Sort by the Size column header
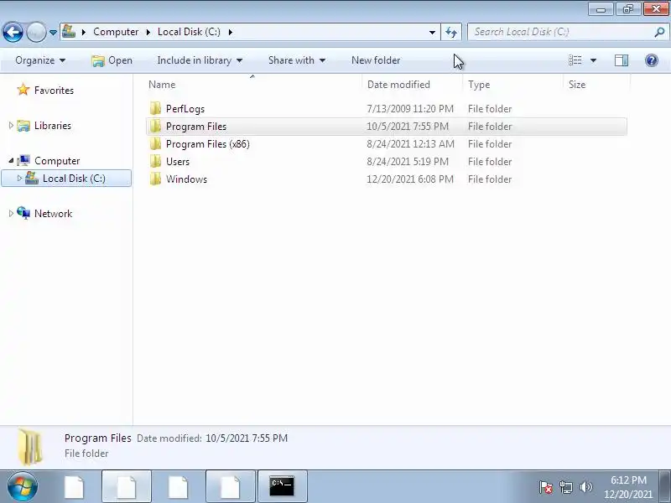Viewport: 671px width, 503px height. coord(596,85)
